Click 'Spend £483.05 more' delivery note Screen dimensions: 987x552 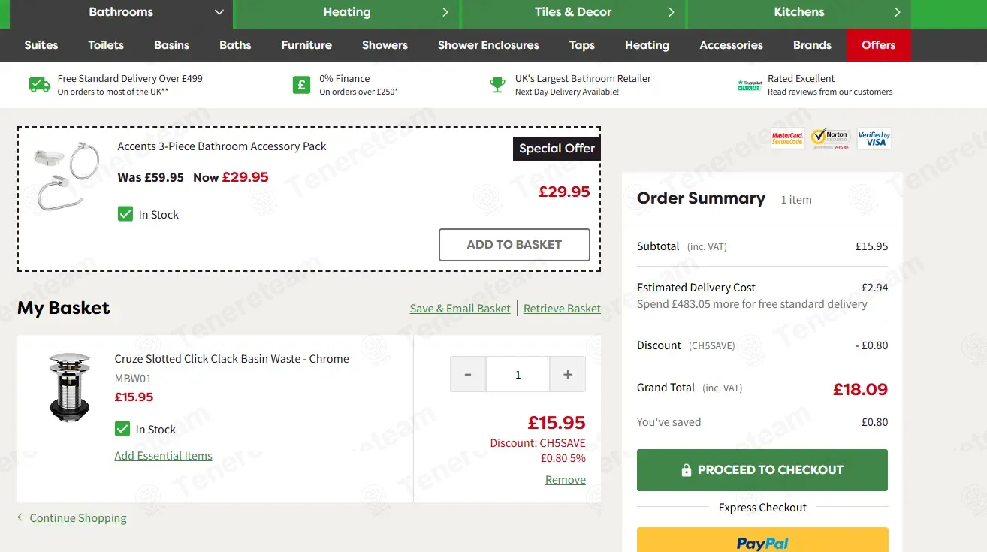click(752, 304)
